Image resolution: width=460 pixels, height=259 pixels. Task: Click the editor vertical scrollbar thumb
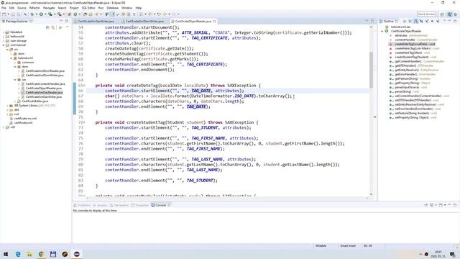click(x=371, y=70)
